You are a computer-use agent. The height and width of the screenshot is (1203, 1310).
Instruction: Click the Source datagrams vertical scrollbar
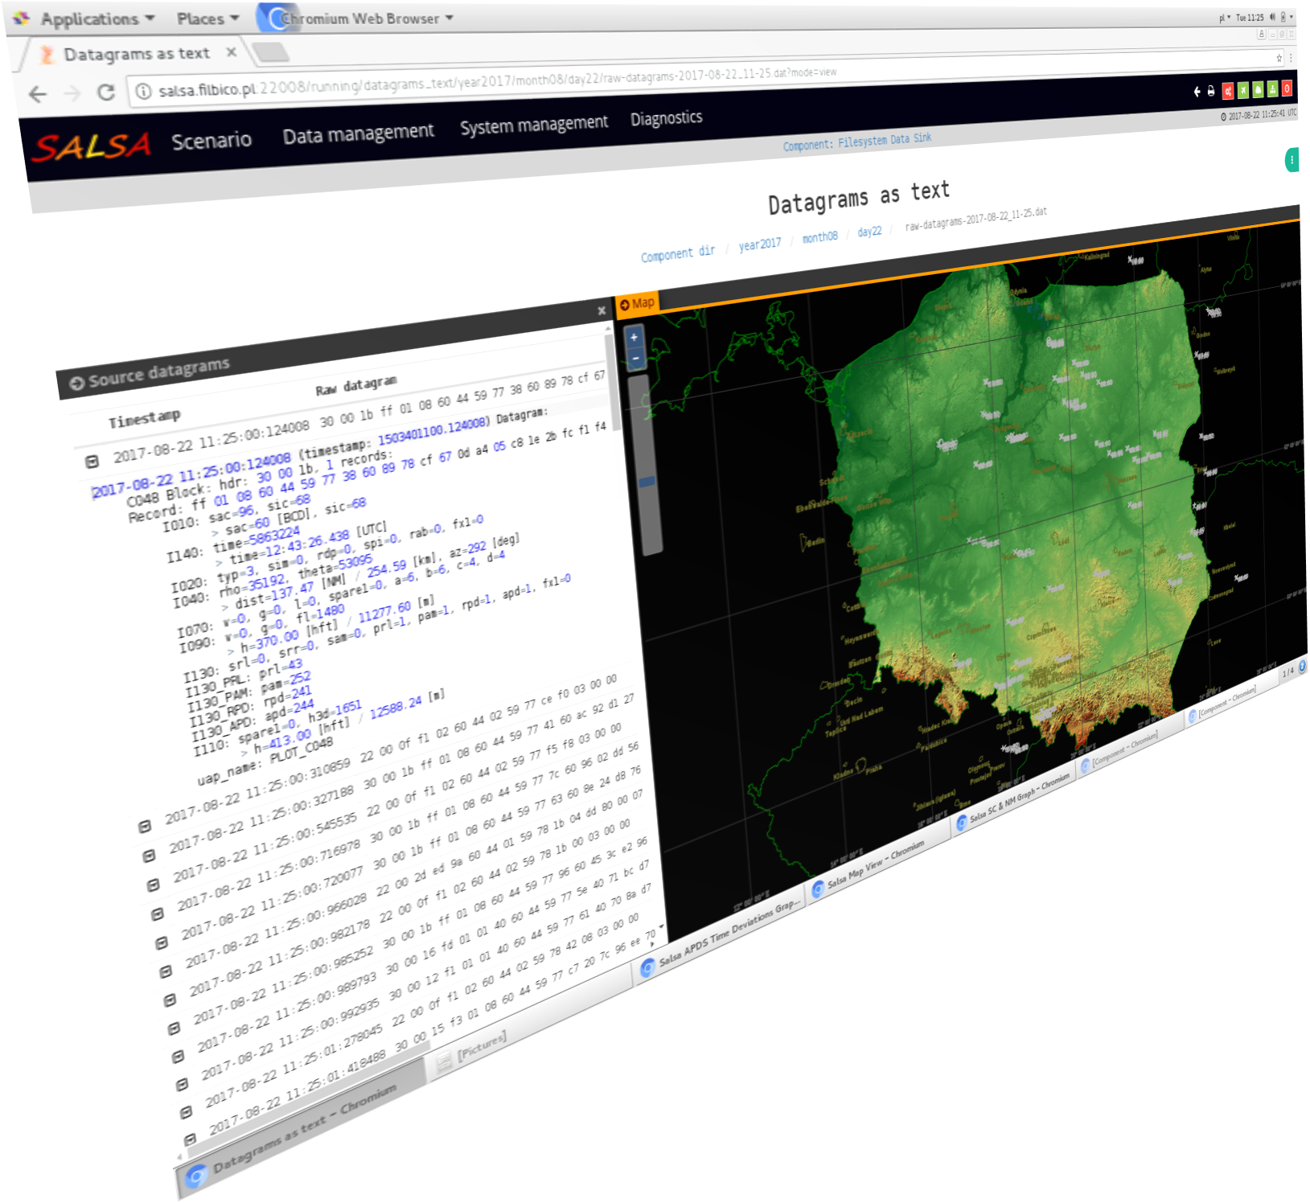[614, 384]
